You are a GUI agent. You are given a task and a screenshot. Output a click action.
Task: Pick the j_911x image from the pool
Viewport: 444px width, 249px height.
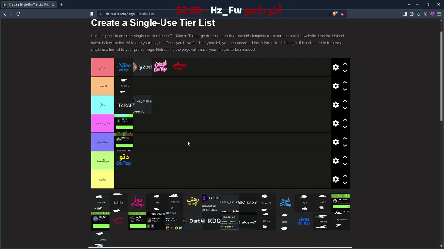(x=118, y=203)
